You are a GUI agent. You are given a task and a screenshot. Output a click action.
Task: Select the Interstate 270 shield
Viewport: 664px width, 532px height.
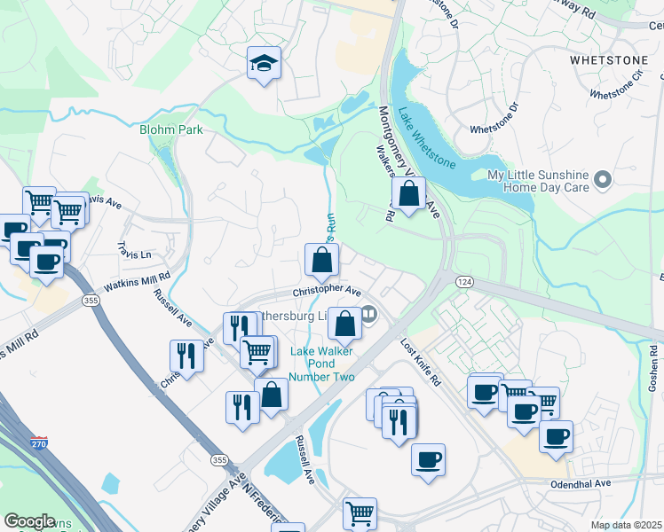[x=39, y=442]
